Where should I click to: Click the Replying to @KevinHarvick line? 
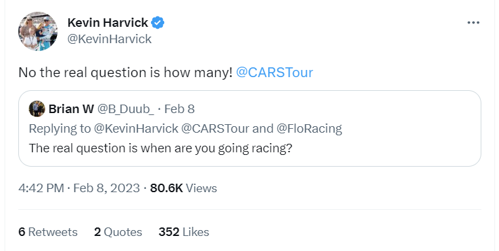[x=185, y=129]
